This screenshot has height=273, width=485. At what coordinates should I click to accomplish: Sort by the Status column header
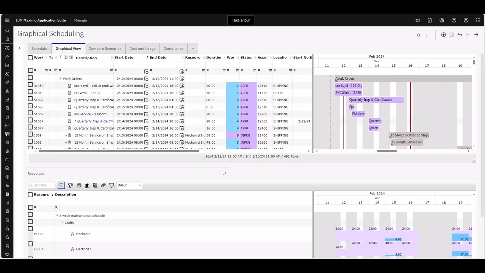click(246, 58)
